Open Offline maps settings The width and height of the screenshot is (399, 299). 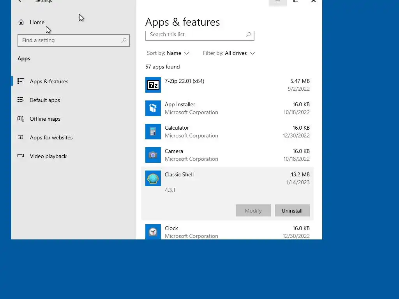74,119
